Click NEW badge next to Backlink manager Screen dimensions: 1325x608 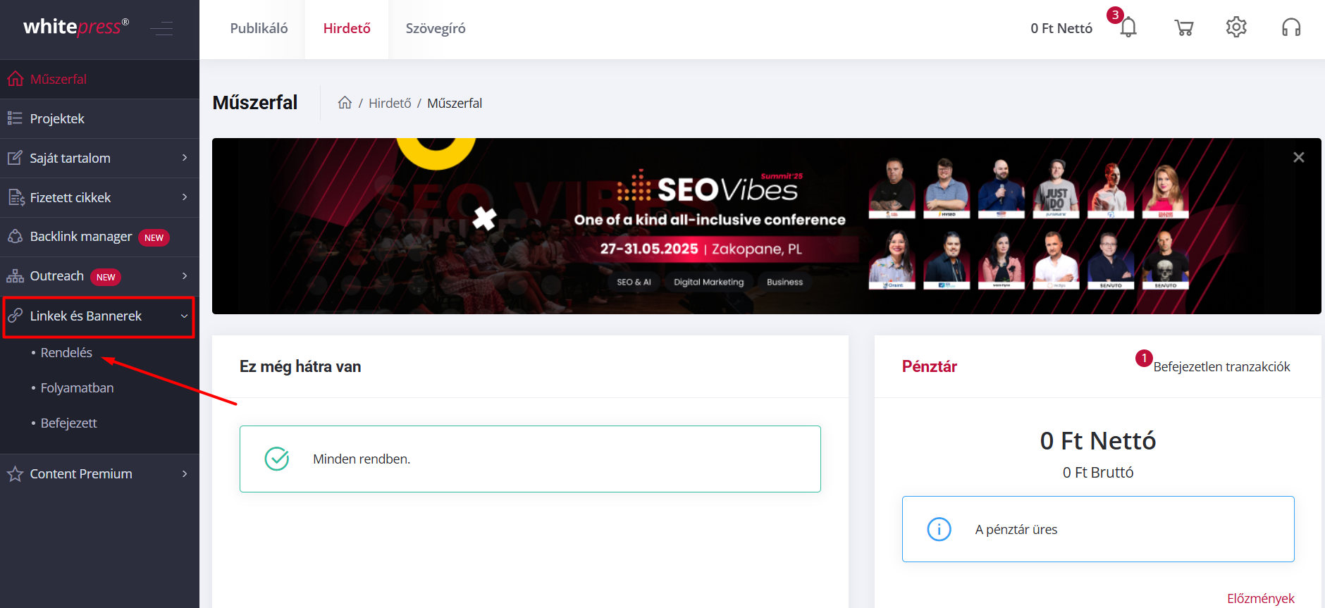tap(154, 237)
